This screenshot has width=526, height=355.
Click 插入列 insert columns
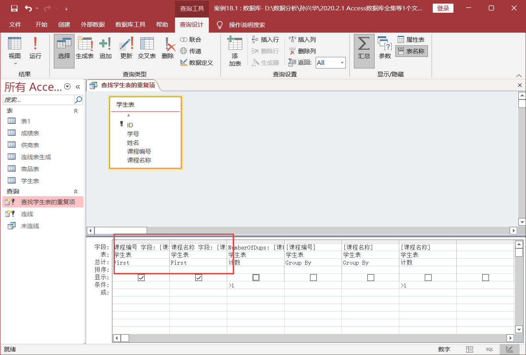coord(302,39)
